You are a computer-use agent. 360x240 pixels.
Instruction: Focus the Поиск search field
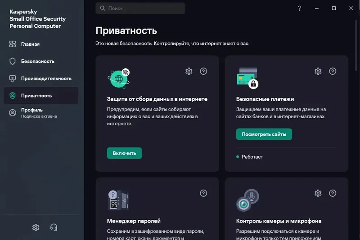(140, 9)
